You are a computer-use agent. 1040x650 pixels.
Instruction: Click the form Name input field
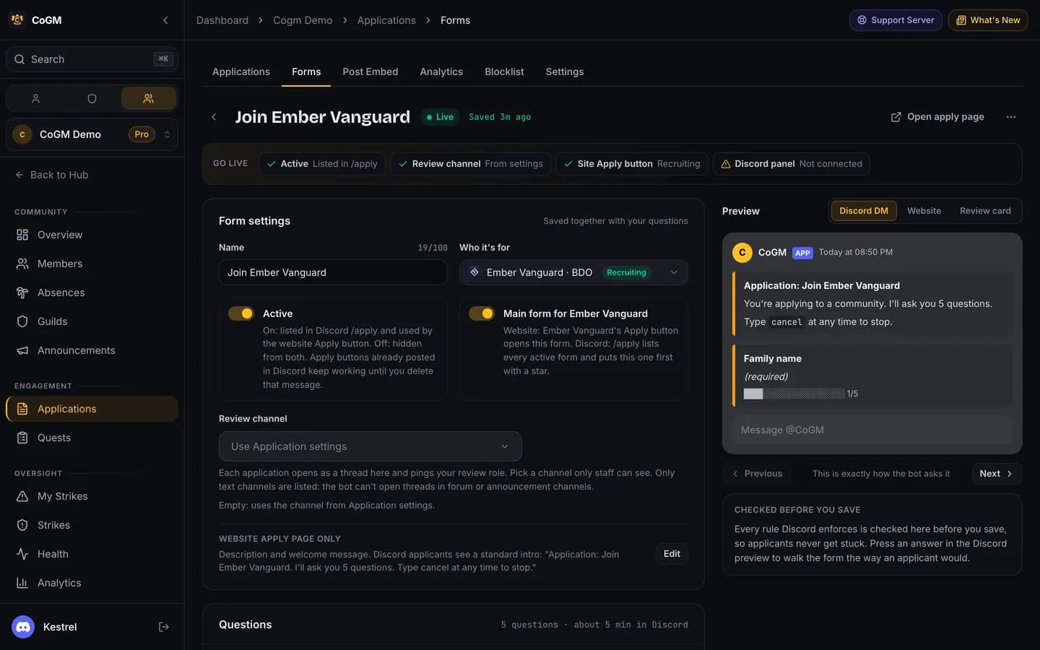click(x=333, y=272)
